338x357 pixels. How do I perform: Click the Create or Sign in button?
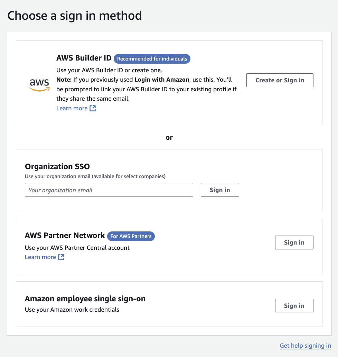point(280,80)
